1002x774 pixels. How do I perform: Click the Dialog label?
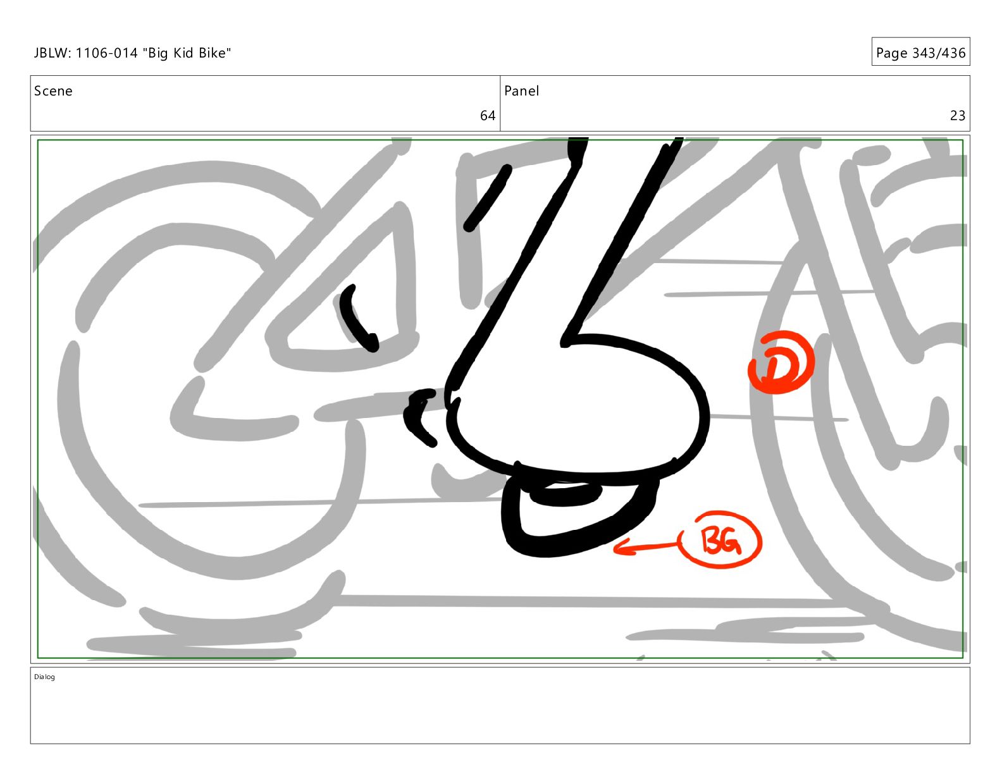(44, 677)
